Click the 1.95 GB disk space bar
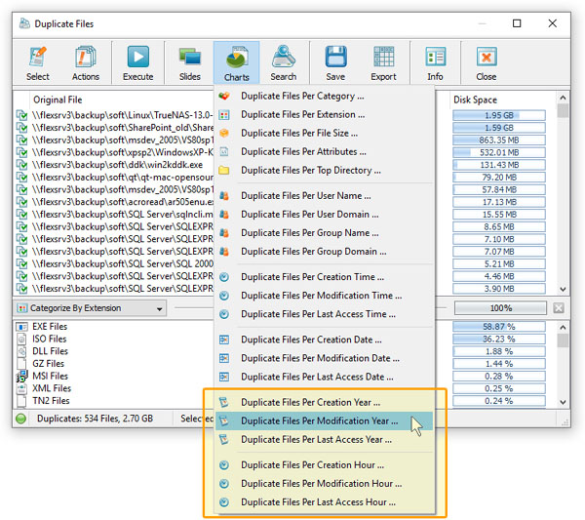Viewport: 585px width, 520px height. point(499,115)
